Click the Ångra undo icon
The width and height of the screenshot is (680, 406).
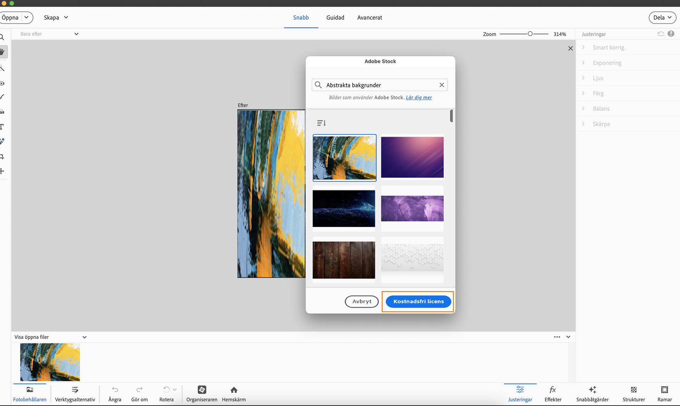click(x=115, y=390)
